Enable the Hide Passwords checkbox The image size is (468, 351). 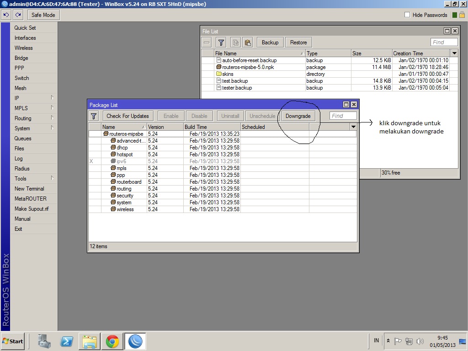pos(407,15)
